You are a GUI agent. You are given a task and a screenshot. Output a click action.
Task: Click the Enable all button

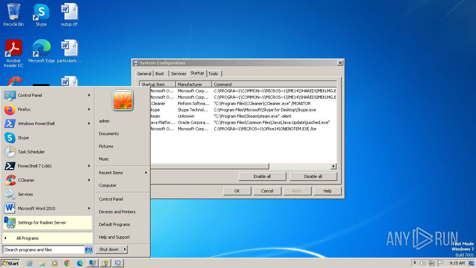262,176
